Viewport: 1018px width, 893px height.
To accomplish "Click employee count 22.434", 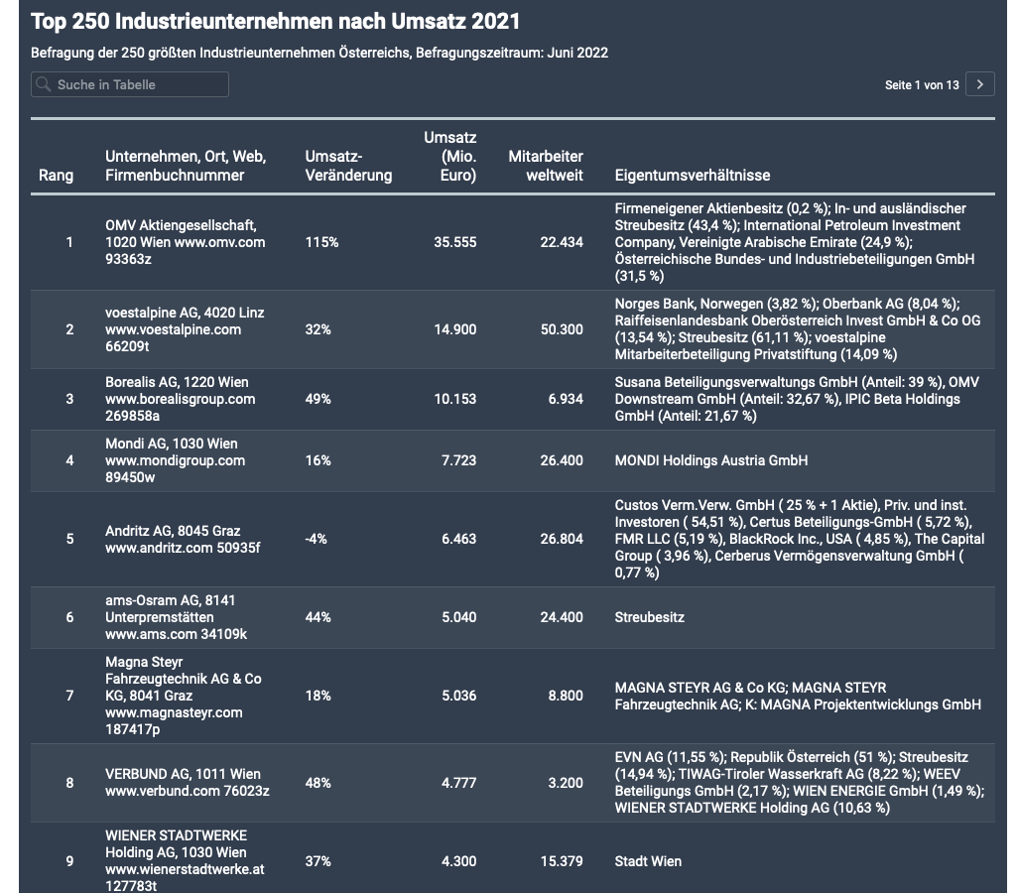I will [x=562, y=242].
